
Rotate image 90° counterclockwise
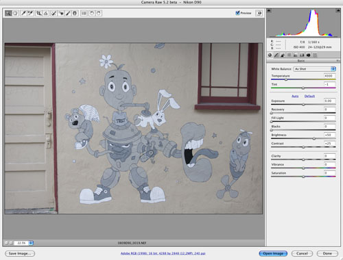pyautogui.click(x=92, y=13)
